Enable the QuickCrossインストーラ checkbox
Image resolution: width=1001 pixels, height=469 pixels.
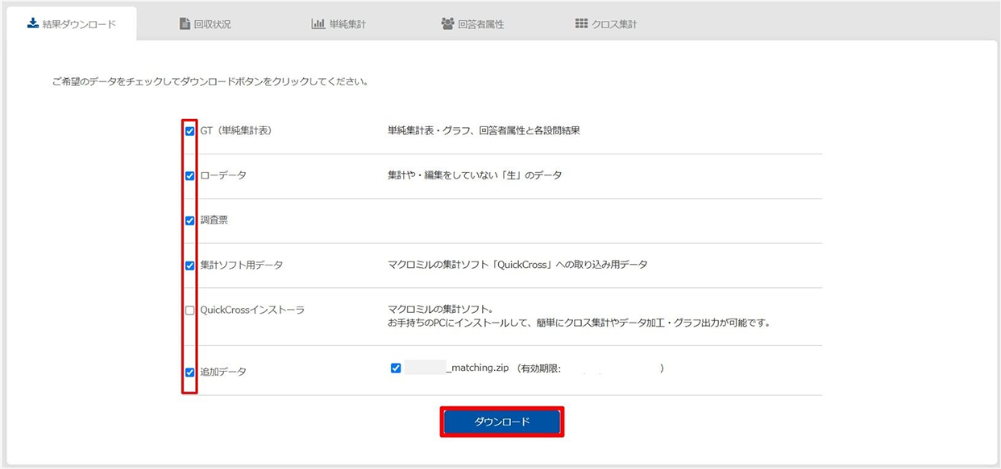pyautogui.click(x=190, y=311)
